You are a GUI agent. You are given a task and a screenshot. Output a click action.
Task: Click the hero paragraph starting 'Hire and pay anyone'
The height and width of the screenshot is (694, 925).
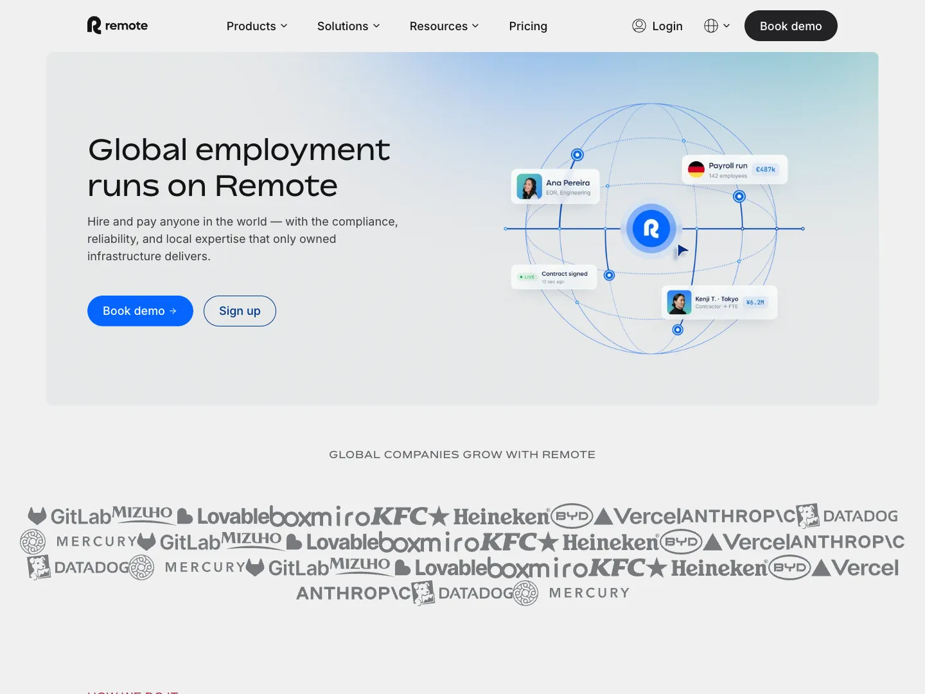[x=243, y=239]
